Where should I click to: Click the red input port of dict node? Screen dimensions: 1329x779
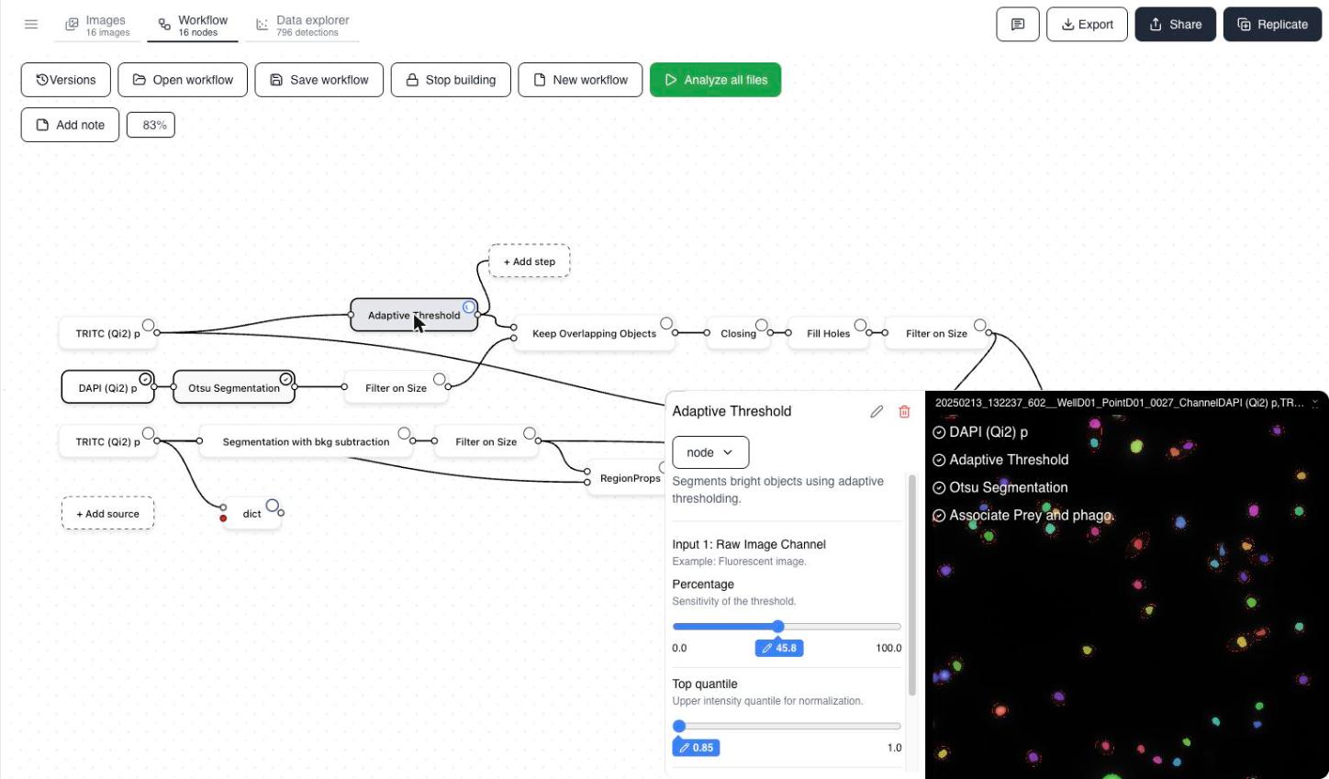[x=223, y=518]
